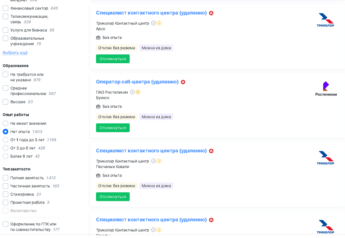Click the Без опыта text in the Буинск card
The image size is (345, 238).
coord(112,107)
